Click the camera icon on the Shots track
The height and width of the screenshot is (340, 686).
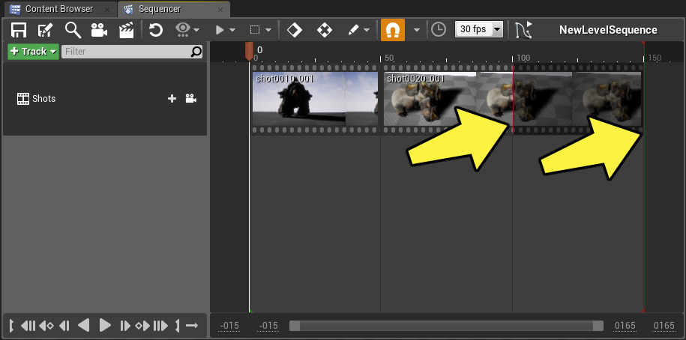(x=191, y=99)
